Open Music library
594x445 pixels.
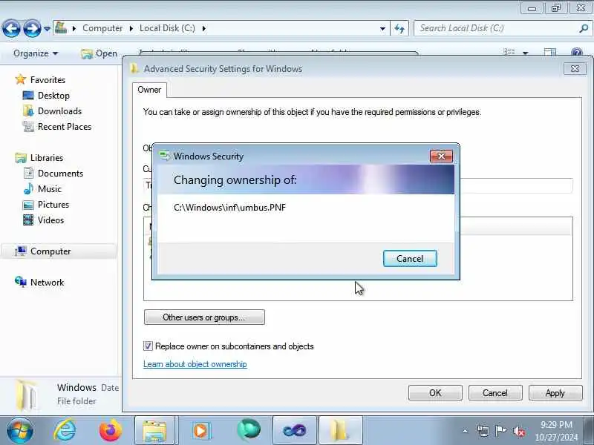pos(50,189)
